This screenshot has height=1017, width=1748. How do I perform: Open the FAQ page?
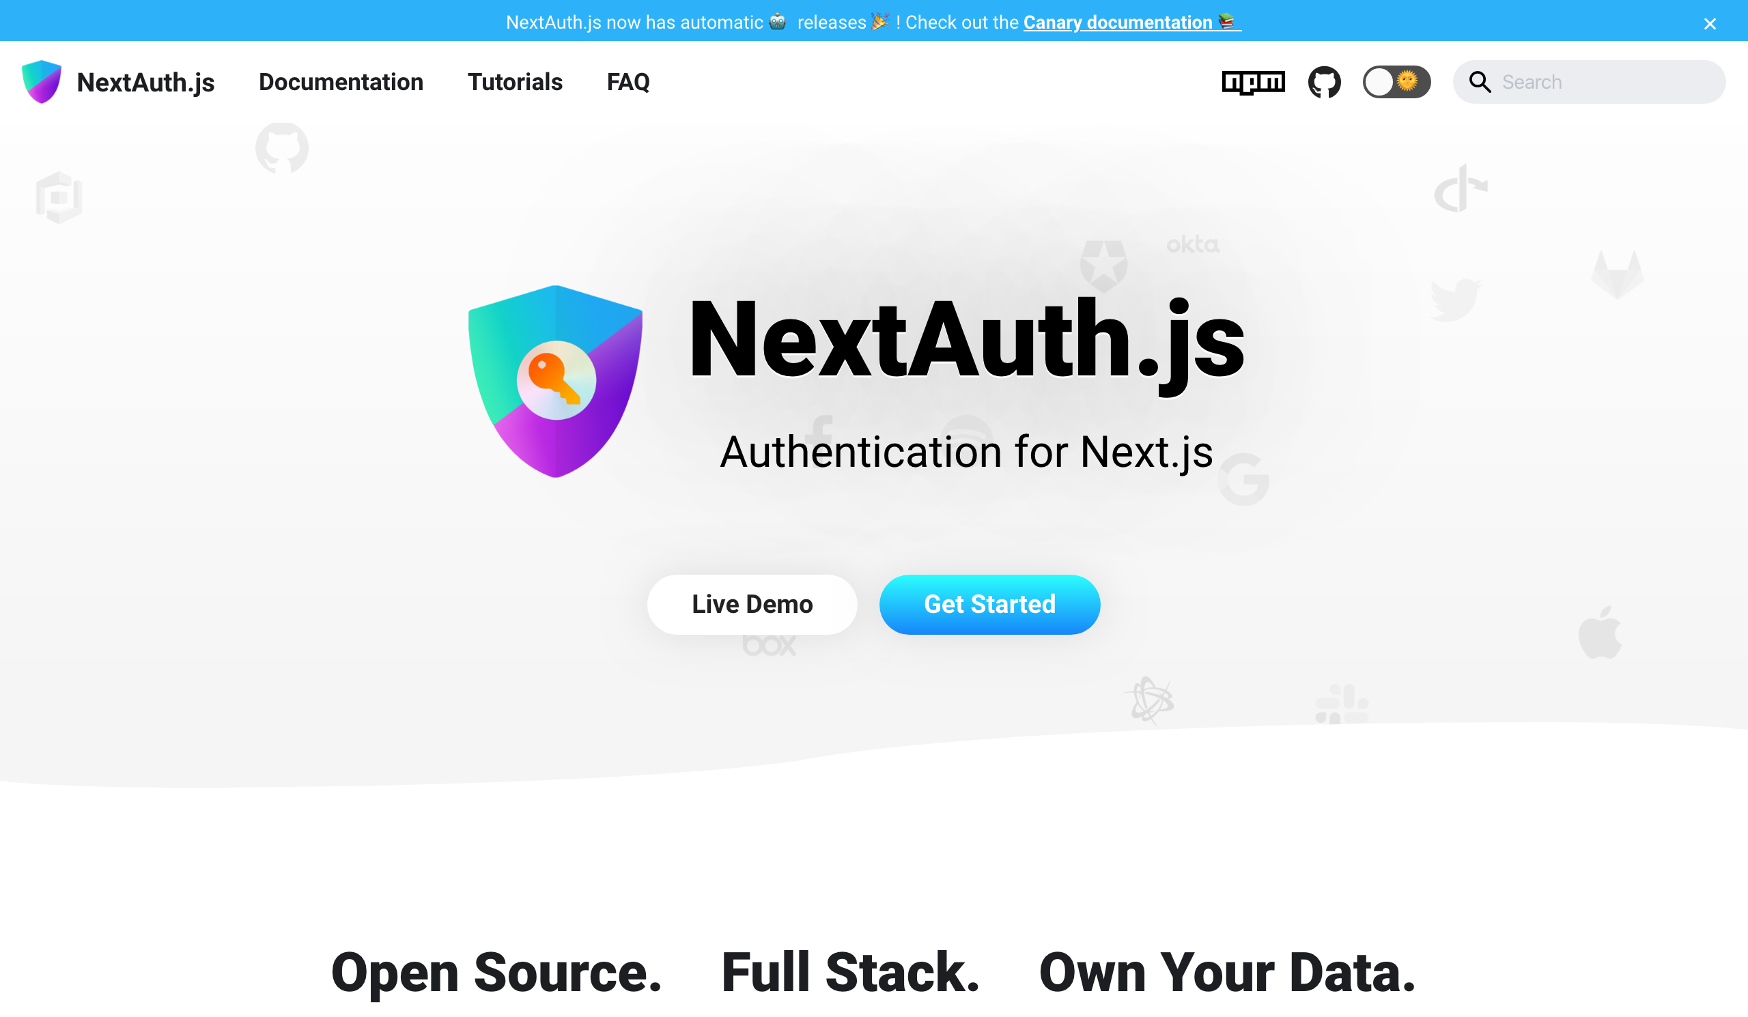point(628,82)
